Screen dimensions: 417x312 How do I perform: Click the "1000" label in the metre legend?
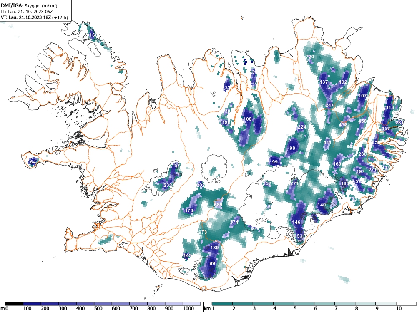coord(188,309)
